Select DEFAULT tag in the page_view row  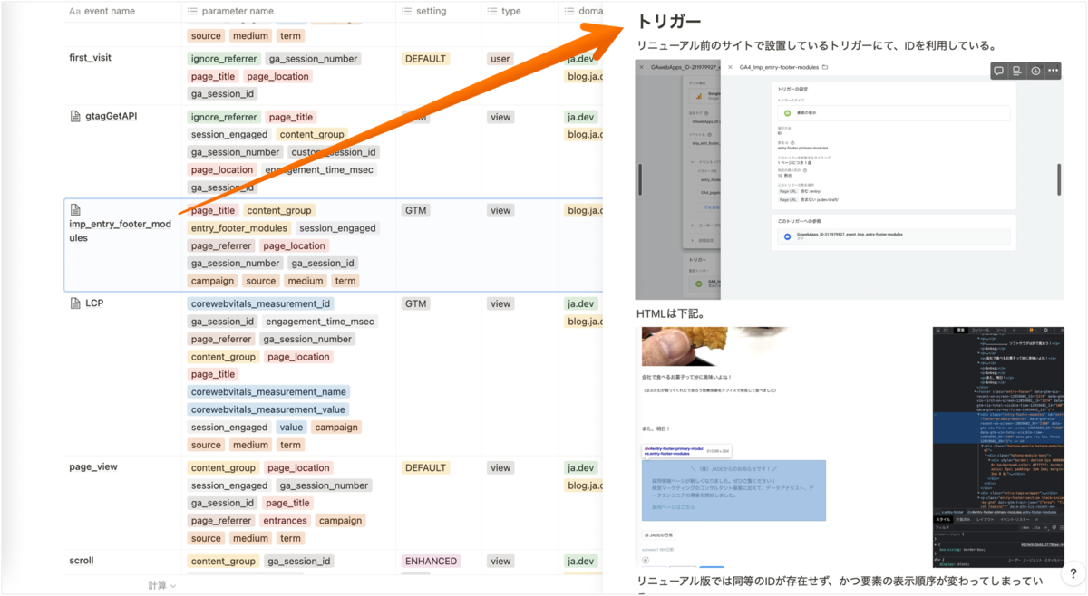pos(426,468)
